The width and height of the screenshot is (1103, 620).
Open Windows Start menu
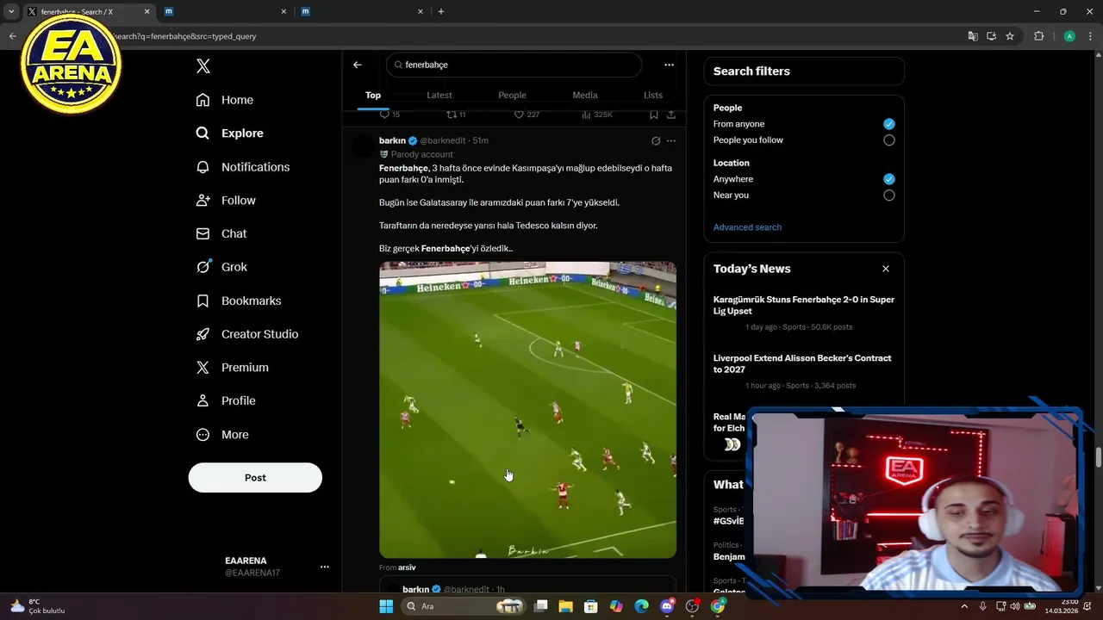pos(386,606)
